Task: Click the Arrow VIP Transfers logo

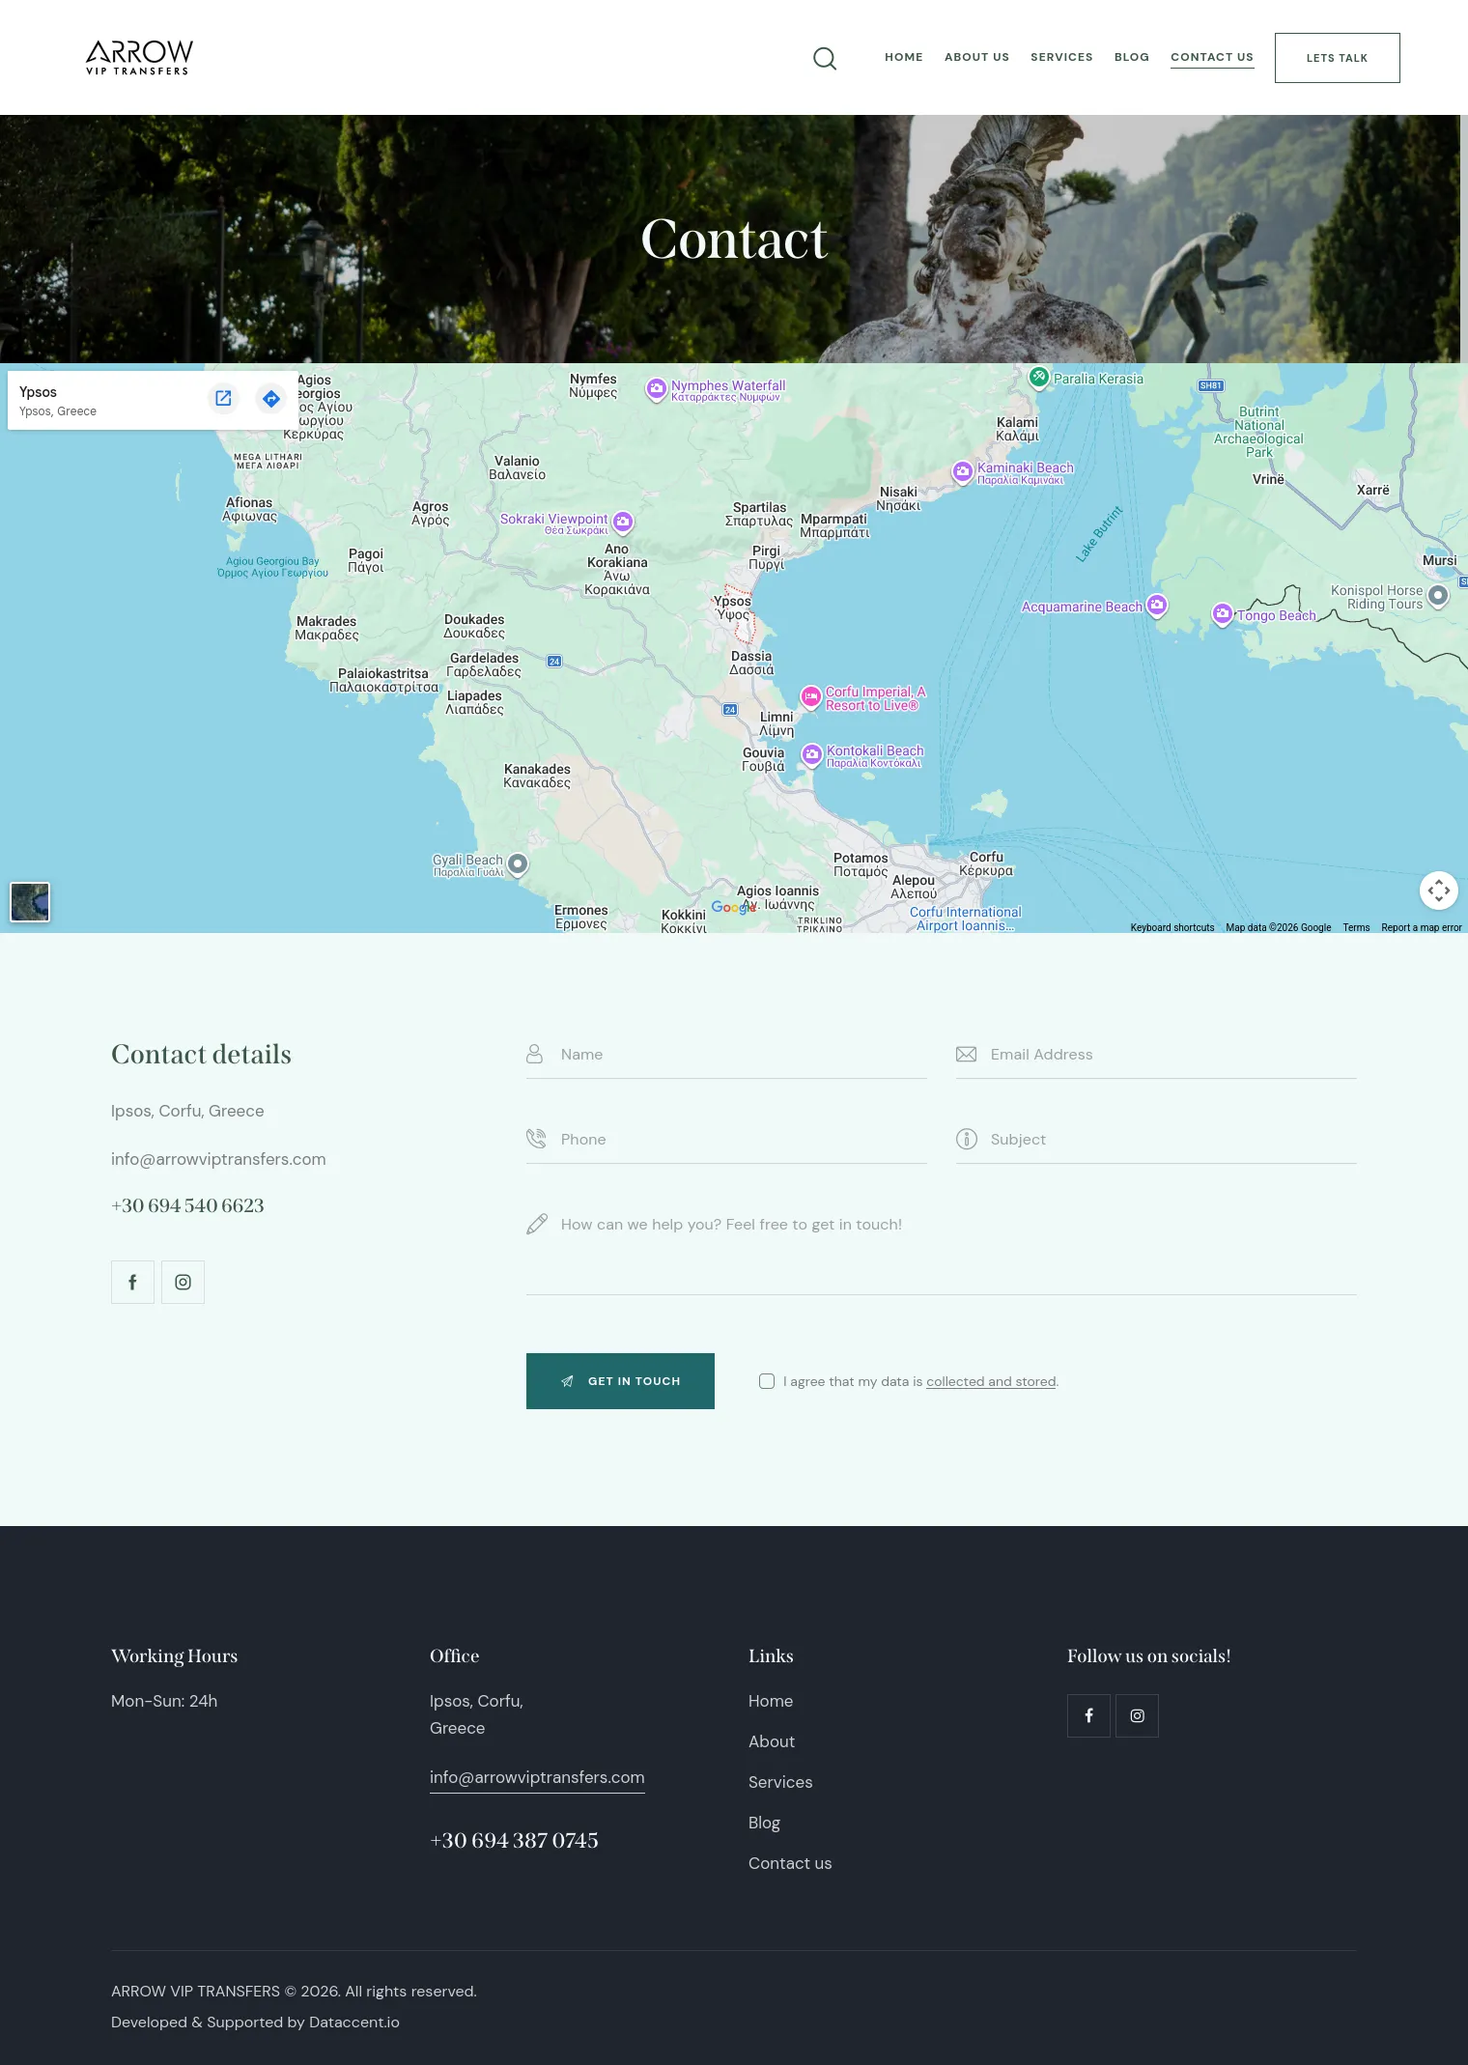Action: [x=139, y=58]
